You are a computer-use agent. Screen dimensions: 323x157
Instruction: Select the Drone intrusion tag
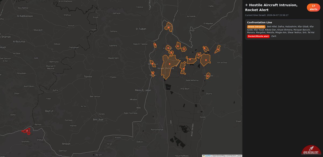(256, 27)
